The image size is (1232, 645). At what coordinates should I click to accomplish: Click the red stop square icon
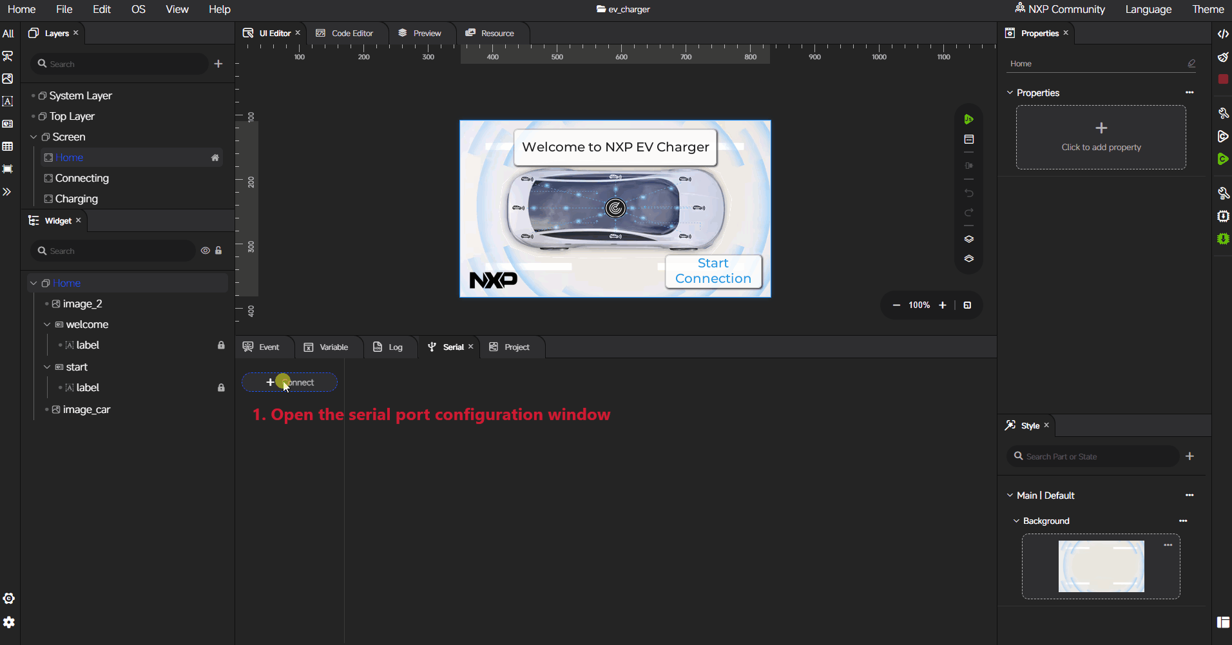(x=1223, y=79)
